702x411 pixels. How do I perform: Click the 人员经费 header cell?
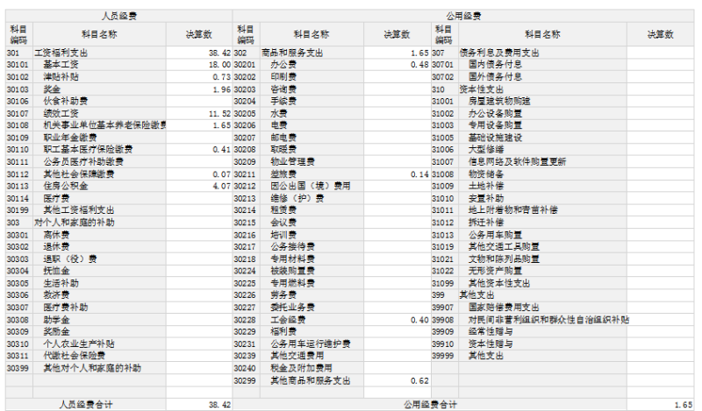coord(119,16)
